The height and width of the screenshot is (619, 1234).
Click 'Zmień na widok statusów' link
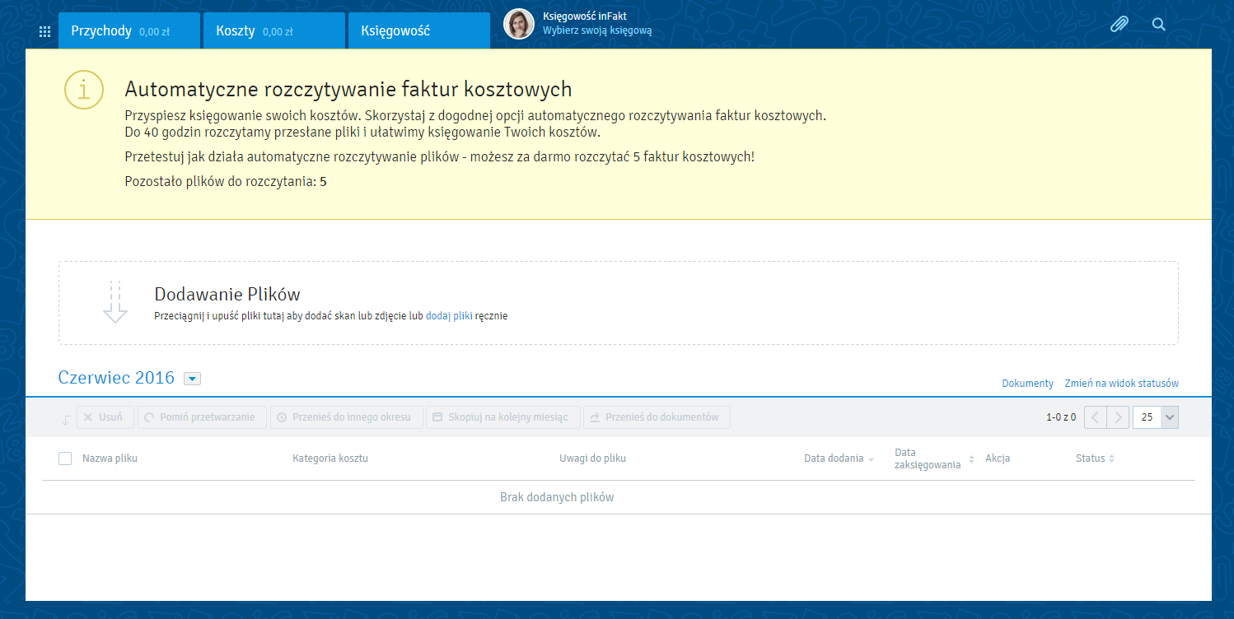pyautogui.click(x=1121, y=384)
